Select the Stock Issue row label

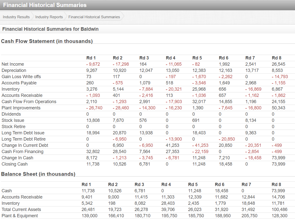click(13, 120)
